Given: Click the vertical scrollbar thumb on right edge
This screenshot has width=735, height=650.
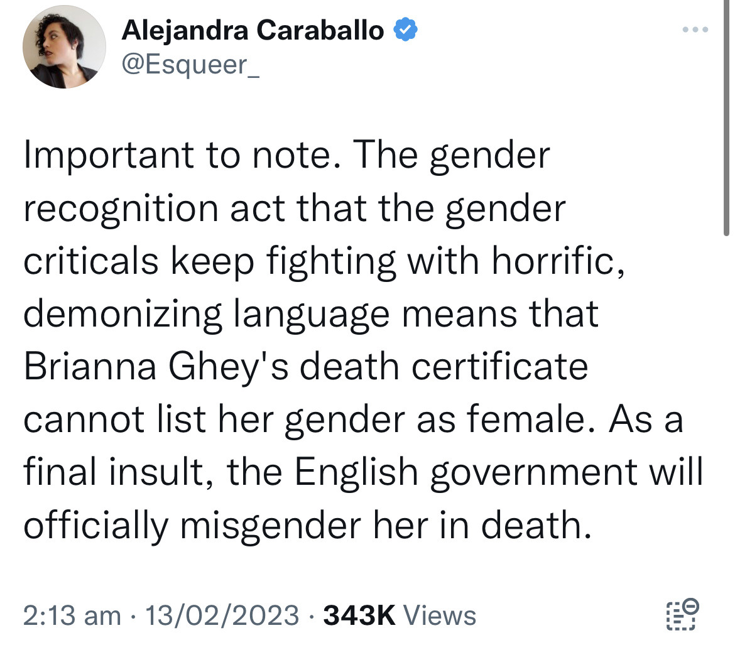Looking at the screenshot, I should click(x=726, y=117).
